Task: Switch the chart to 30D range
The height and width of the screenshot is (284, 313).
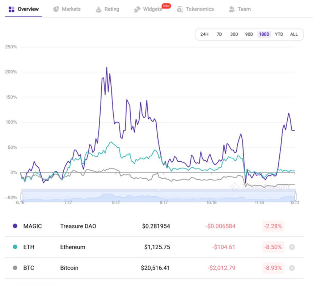Action: [x=234, y=34]
